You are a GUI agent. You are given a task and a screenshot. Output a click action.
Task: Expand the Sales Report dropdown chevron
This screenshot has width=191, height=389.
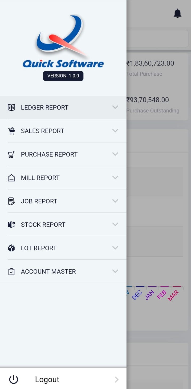(x=115, y=131)
